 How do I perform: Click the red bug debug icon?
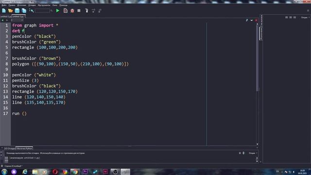click(x=72, y=11)
